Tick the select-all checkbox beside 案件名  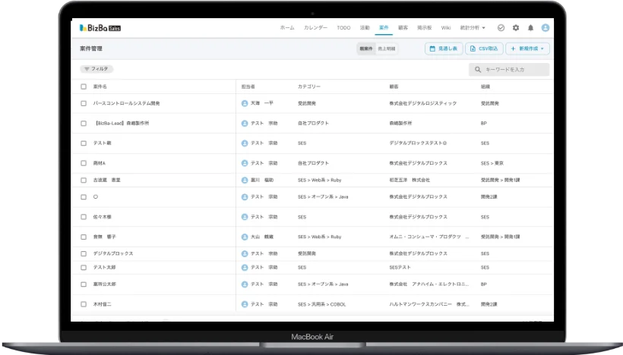84,86
